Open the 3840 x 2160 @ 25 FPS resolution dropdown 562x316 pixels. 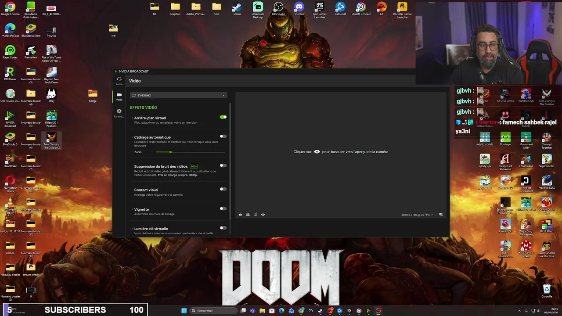417,215
